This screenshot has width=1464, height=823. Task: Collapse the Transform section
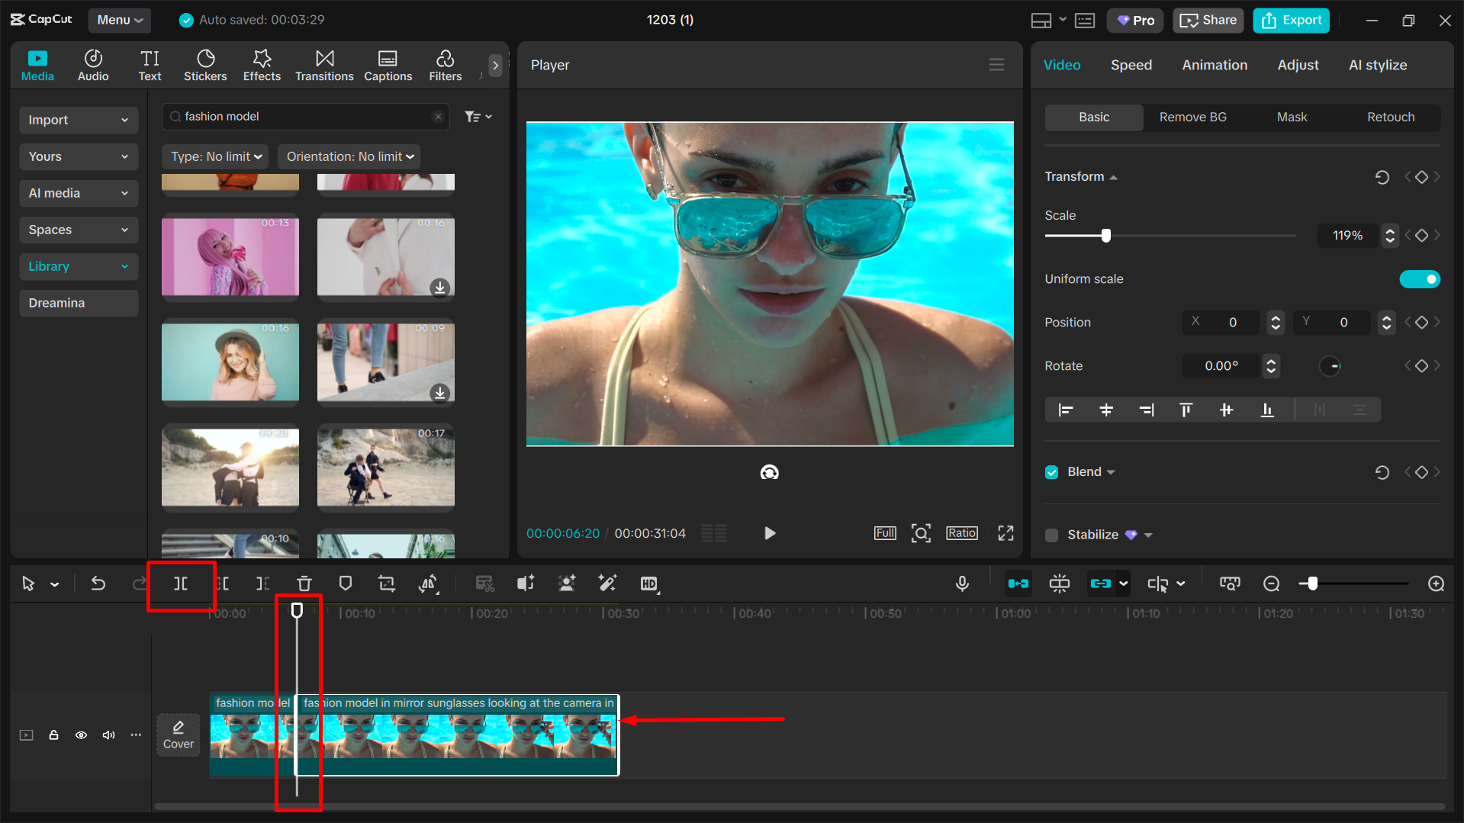click(1114, 176)
